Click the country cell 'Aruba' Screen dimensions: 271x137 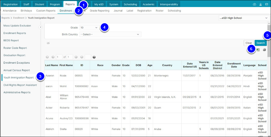coord(157,129)
